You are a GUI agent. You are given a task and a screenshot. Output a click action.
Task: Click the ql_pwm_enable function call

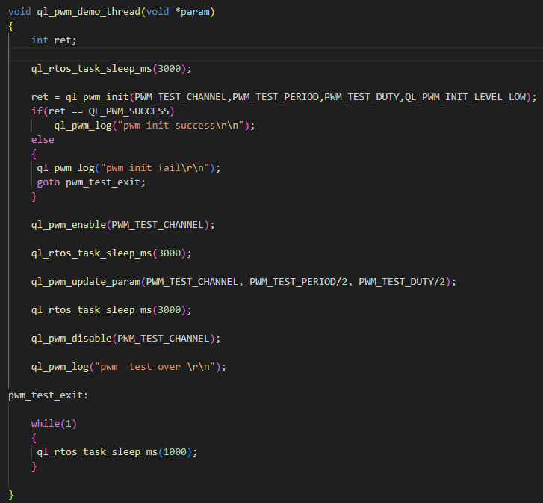[x=71, y=225]
